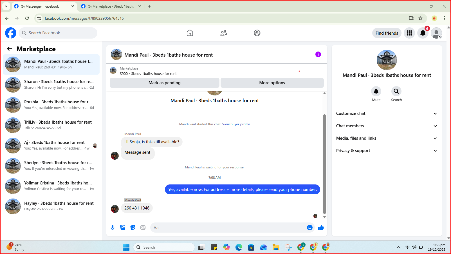451x254 pixels.
Task: Open a new browser tab
Action: 150,6
